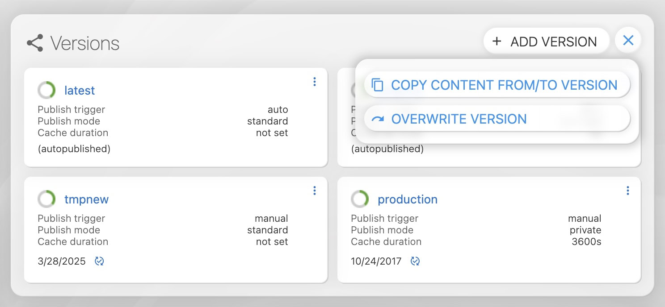This screenshot has height=307, width=665.
Task: Click the share icon beside the Versions heading
Action: (x=35, y=43)
